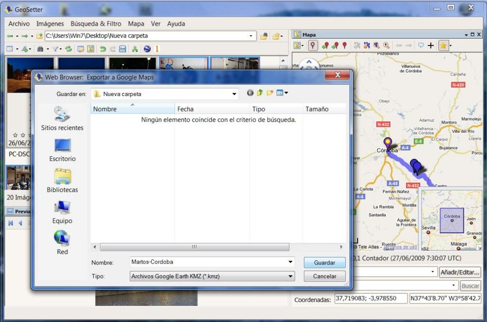Screen dimensions: 487x322
Task: Open the Guardar en folder dropdown
Action: (x=234, y=94)
